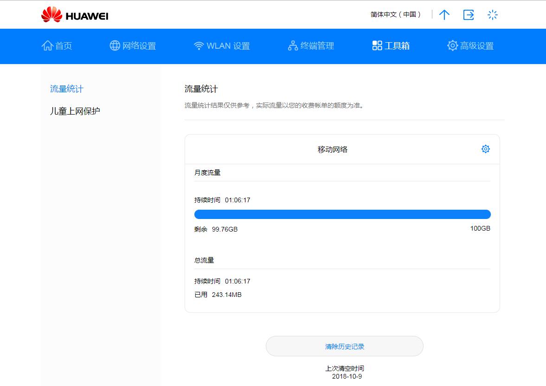Open the mobile network traffic settings gear
Viewport: 546px width, 386px height.
pyautogui.click(x=486, y=149)
